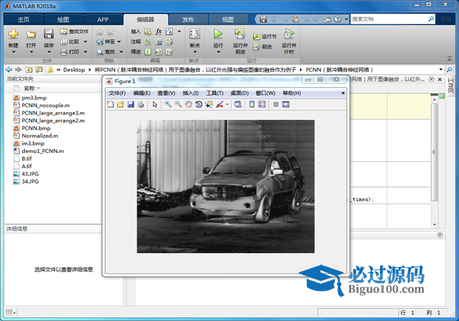Screen dimensions: 459x321
Task: Expand the Brush tool dropdown arrow in Figure
Action: (227, 105)
